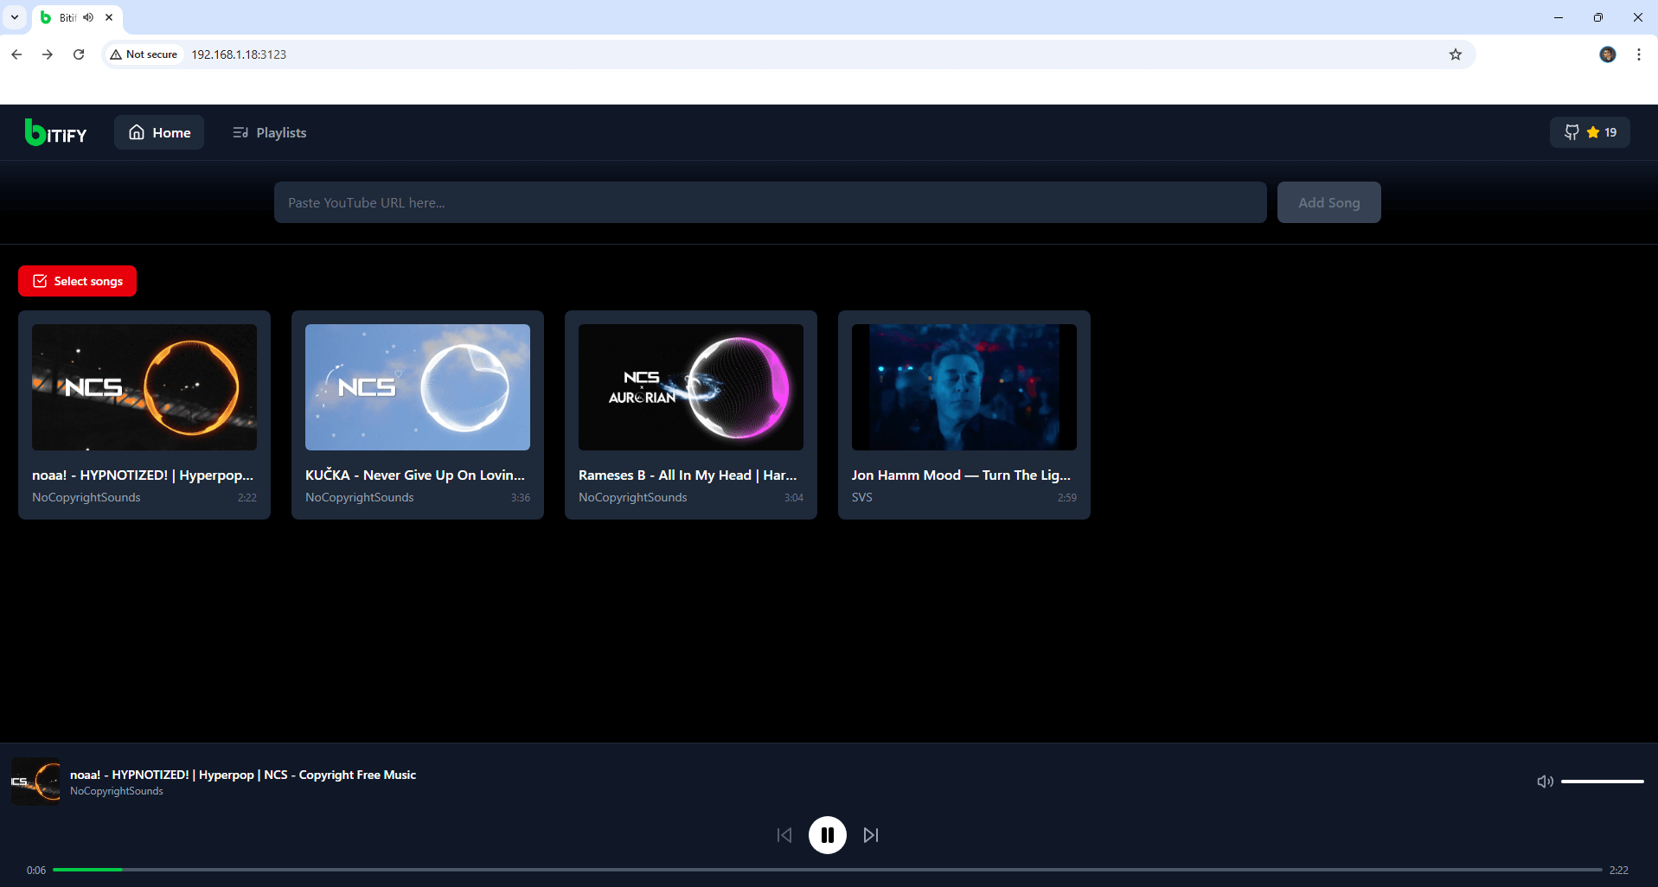This screenshot has width=1658, height=887.
Task: Open the browser three-dot menu
Action: click(x=1638, y=54)
